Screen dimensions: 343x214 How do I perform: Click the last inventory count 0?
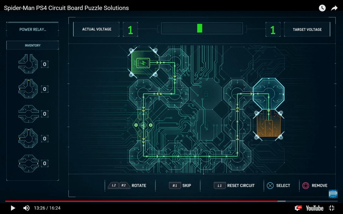pyautogui.click(x=45, y=163)
